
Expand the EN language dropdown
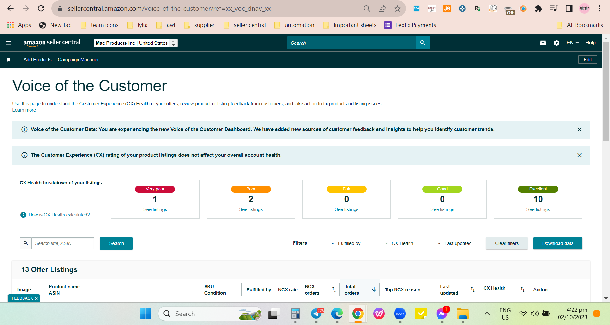[x=573, y=43]
